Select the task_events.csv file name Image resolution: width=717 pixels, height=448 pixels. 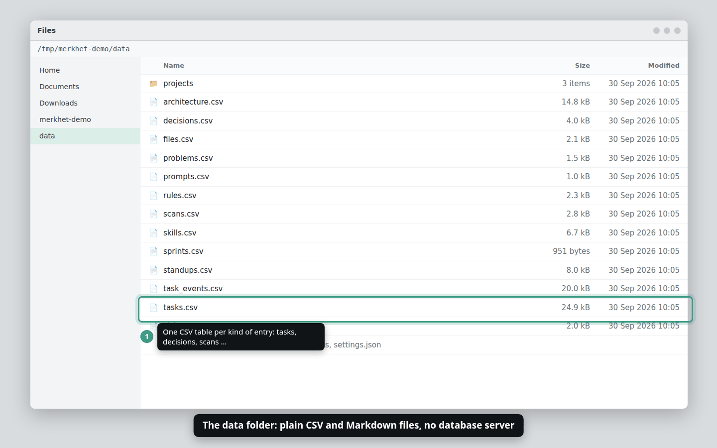[x=193, y=289]
